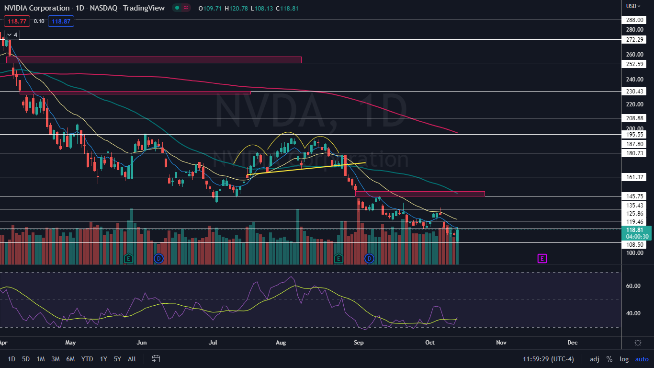Select the 1D time range
This screenshot has width=654, height=368.
11,359
